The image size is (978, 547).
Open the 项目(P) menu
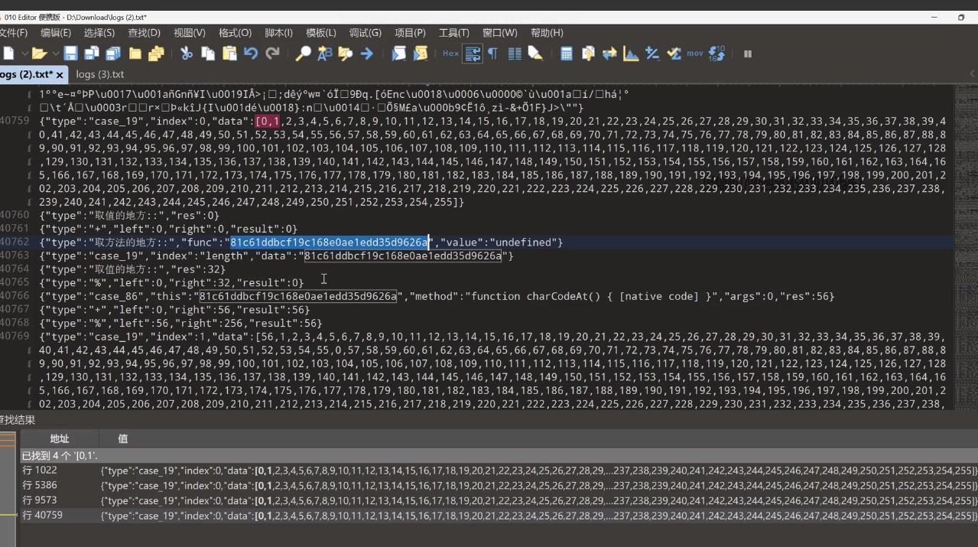point(410,33)
